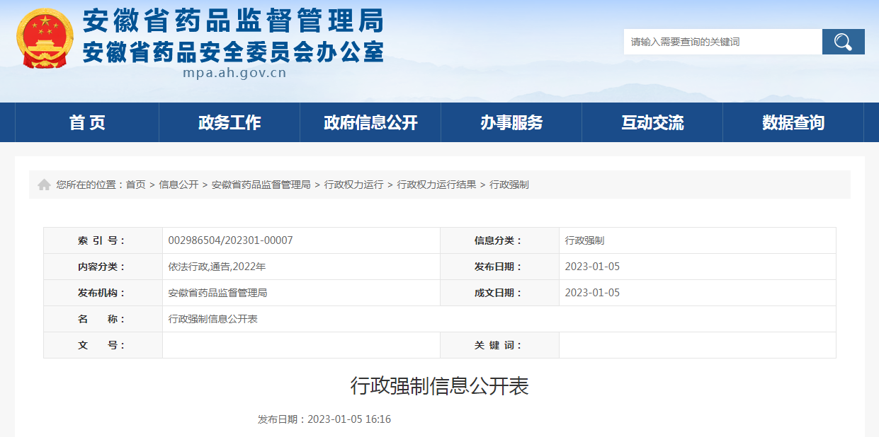The width and height of the screenshot is (879, 437).
Task: Focus the keyword search input field
Action: [x=722, y=42]
